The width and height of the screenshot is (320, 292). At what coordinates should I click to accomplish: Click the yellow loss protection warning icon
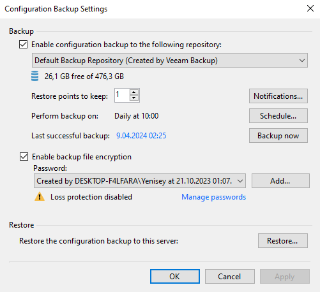click(40, 196)
